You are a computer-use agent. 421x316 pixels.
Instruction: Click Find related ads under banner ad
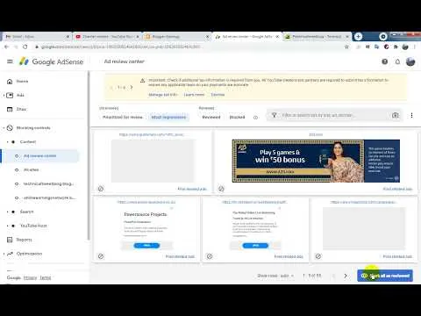click(397, 189)
